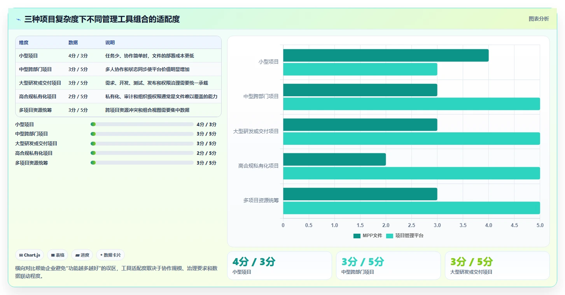Click the 2分 / 5分 progress value
Screen dimensions: 565x295
click(x=206, y=153)
